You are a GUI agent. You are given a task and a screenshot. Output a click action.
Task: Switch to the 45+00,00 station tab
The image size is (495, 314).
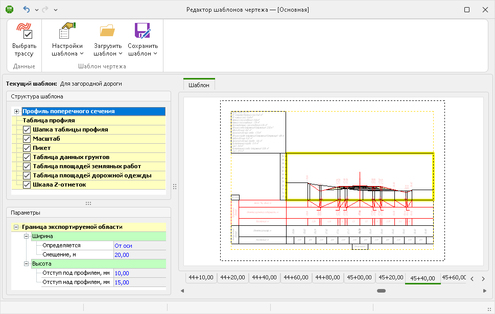pos(359,278)
